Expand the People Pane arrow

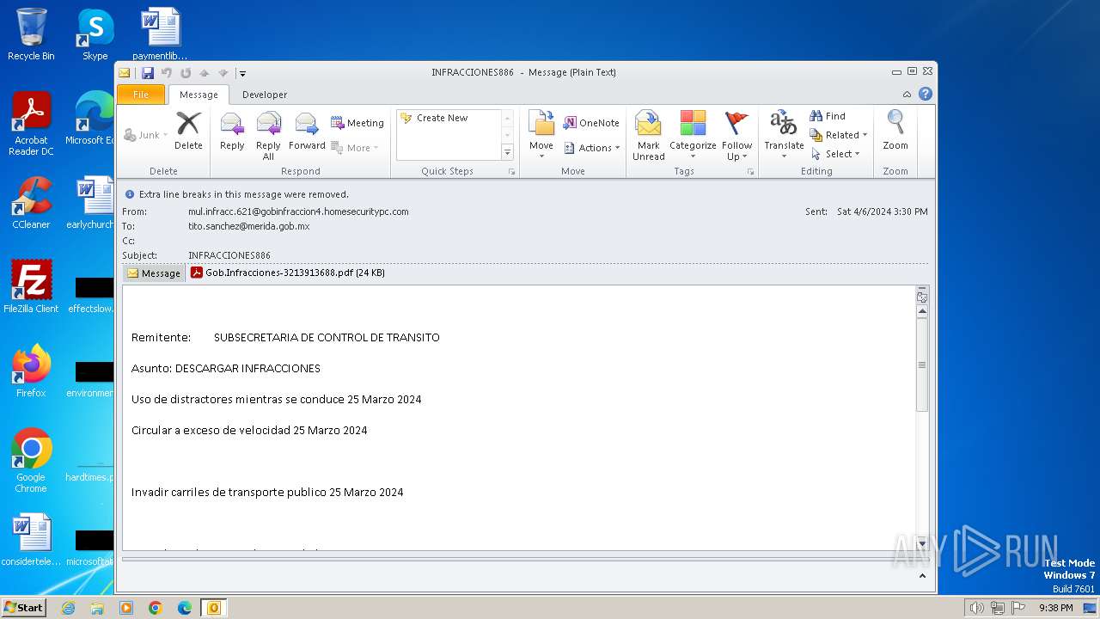(x=922, y=576)
